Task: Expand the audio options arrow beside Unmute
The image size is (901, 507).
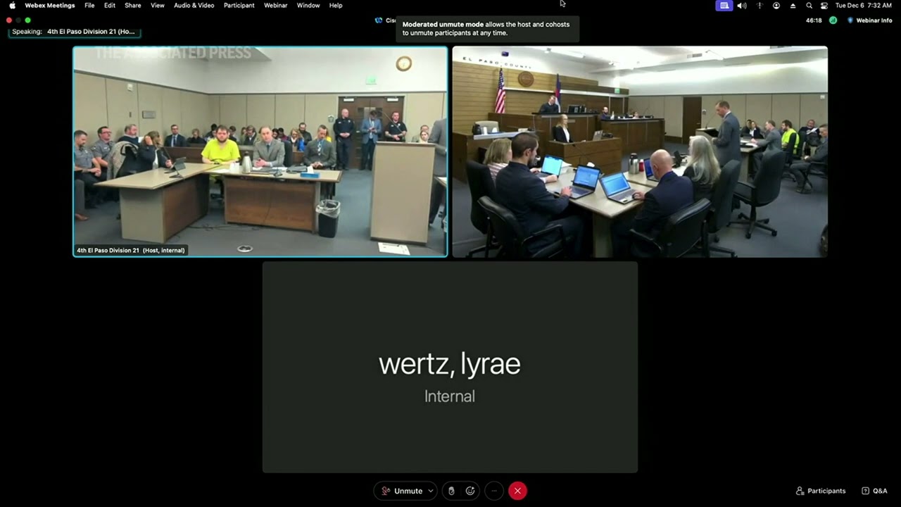Action: (x=430, y=491)
